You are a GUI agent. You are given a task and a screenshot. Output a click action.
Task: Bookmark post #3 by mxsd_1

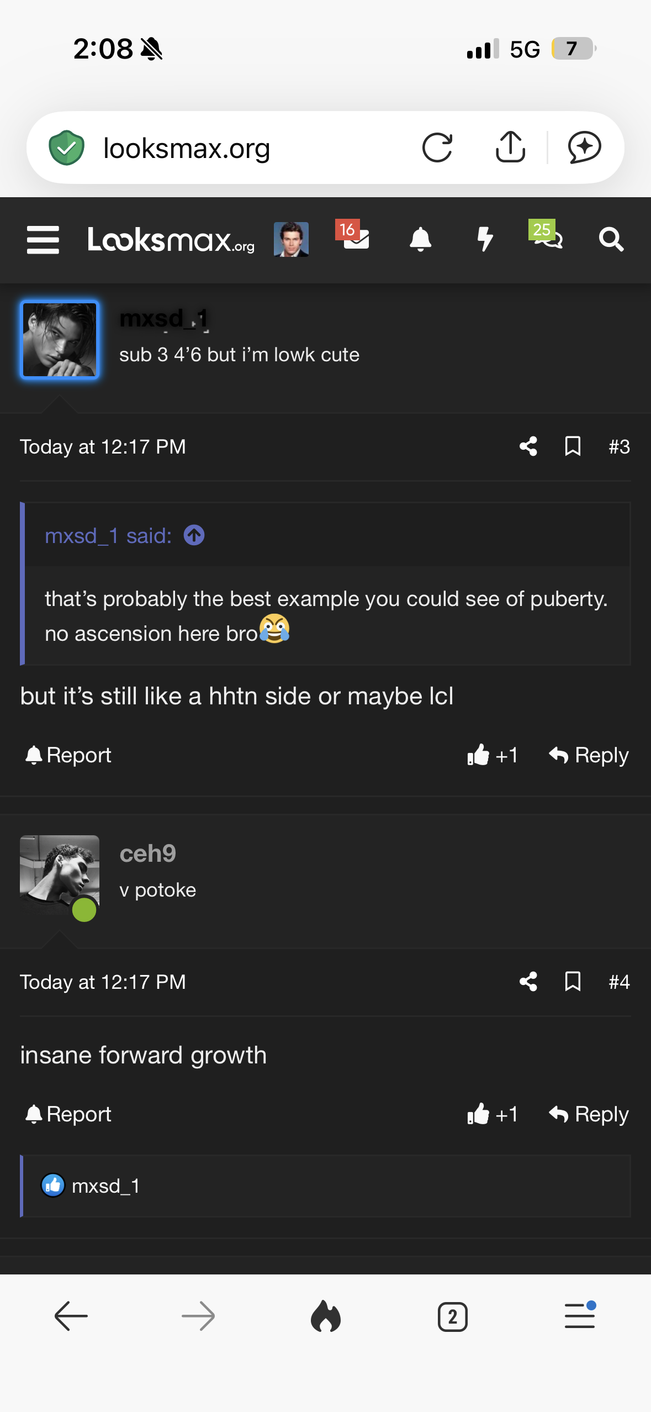(x=573, y=446)
